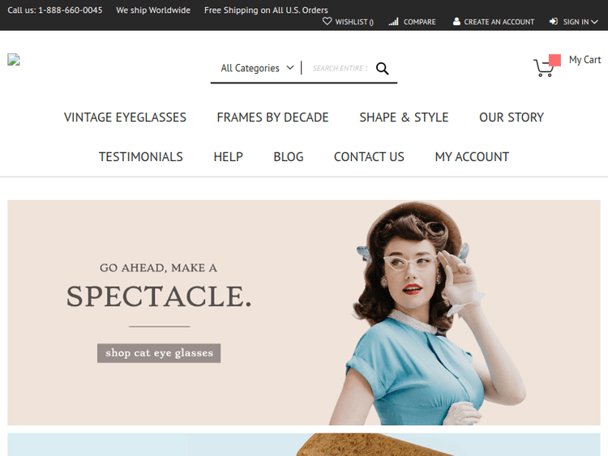608x456 pixels.
Task: Click the sign in arrow icon
Action: (554, 21)
